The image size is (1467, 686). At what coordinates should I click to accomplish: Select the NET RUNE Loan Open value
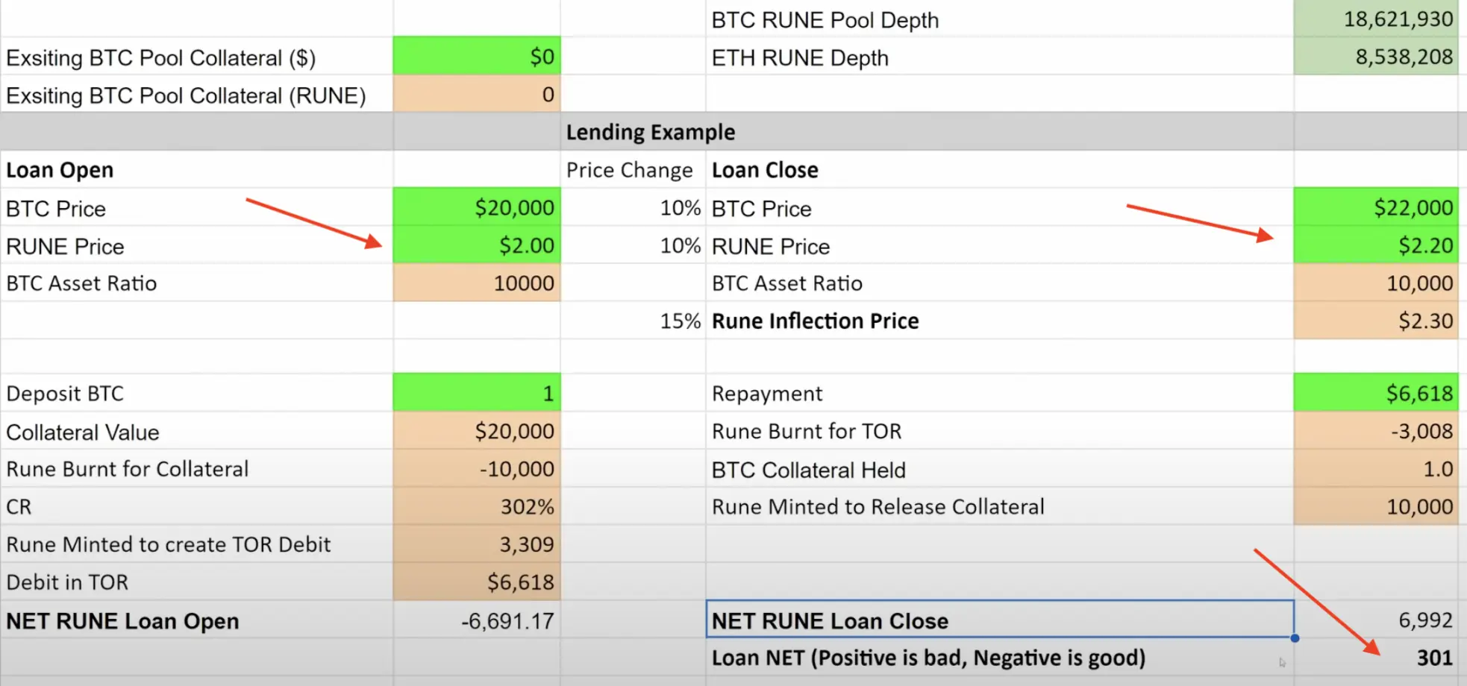coord(477,620)
